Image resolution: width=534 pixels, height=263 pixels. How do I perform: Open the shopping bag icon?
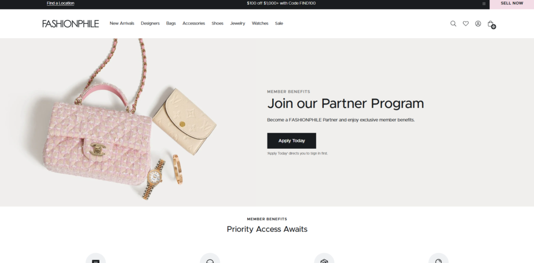491,24
